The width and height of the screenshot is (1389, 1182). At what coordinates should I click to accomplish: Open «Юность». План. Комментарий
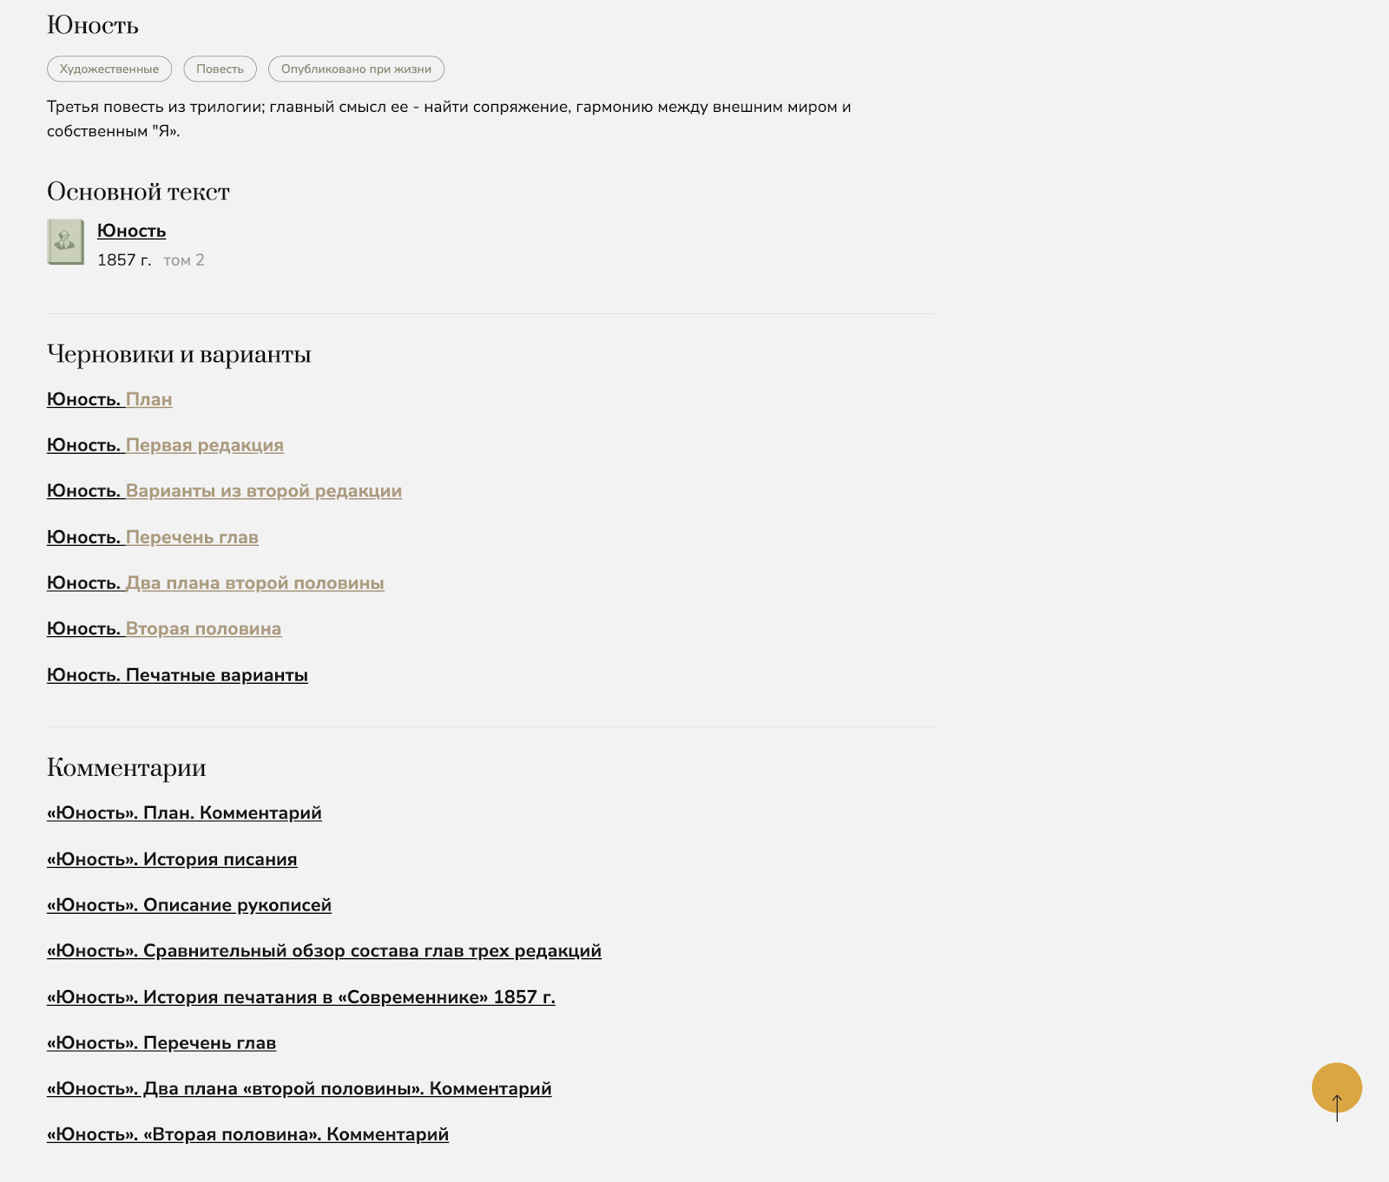click(184, 813)
